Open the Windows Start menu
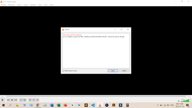 (x=3, y=105)
